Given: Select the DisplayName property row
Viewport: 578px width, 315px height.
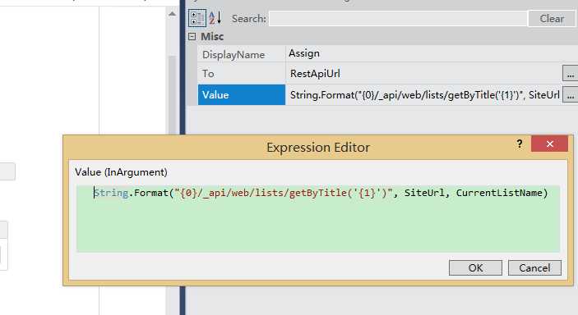Looking at the screenshot, I should (242, 54).
